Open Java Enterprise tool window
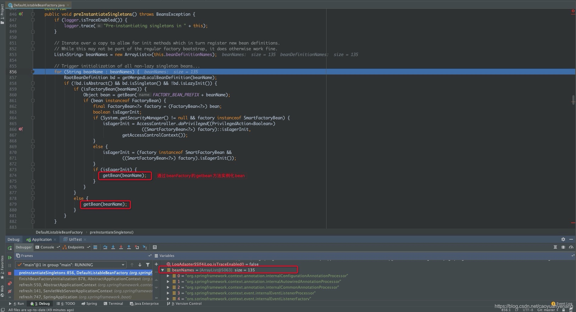This screenshot has width=576, height=312. tap(144, 304)
